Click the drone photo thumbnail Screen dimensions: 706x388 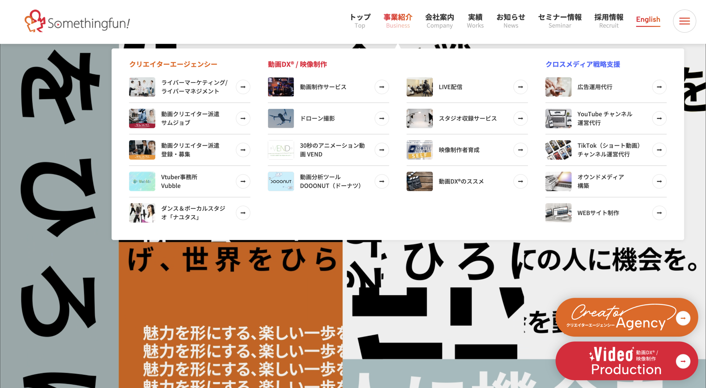click(x=281, y=118)
